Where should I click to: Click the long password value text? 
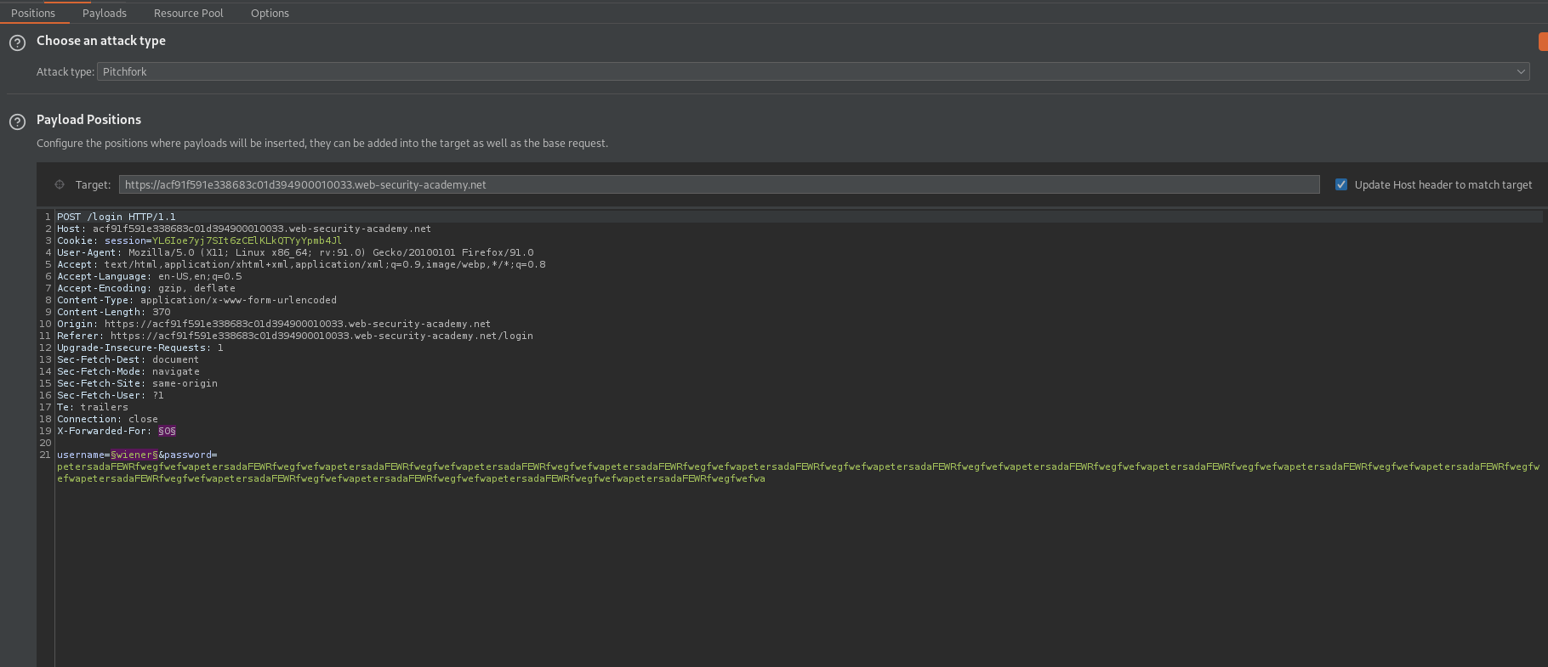(x=798, y=472)
